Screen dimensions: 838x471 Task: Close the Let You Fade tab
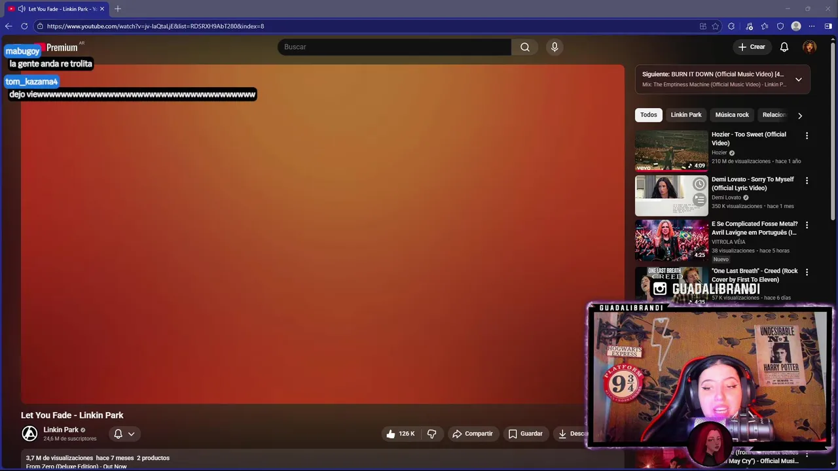[102, 9]
